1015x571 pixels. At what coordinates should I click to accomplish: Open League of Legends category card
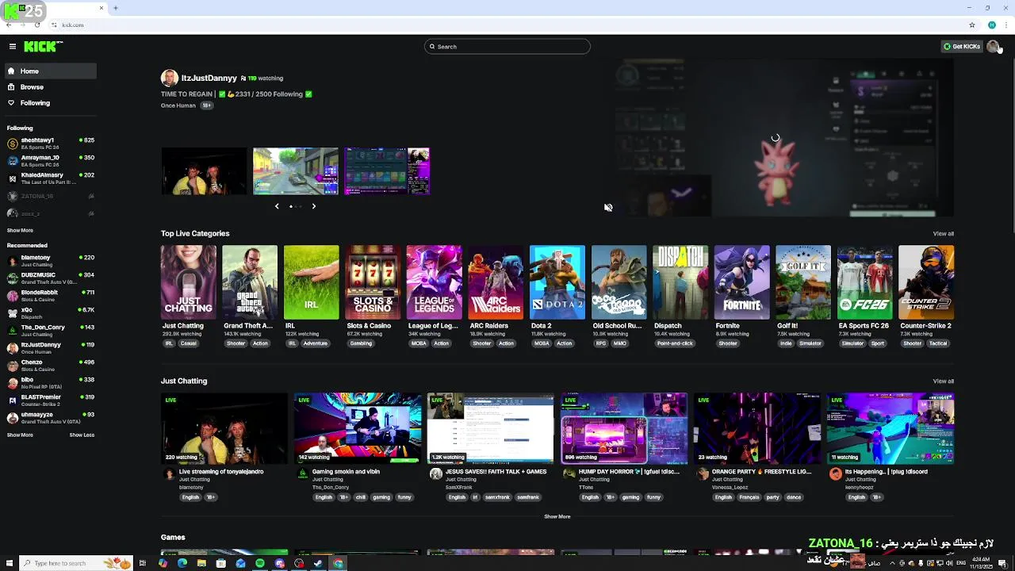pyautogui.click(x=434, y=282)
